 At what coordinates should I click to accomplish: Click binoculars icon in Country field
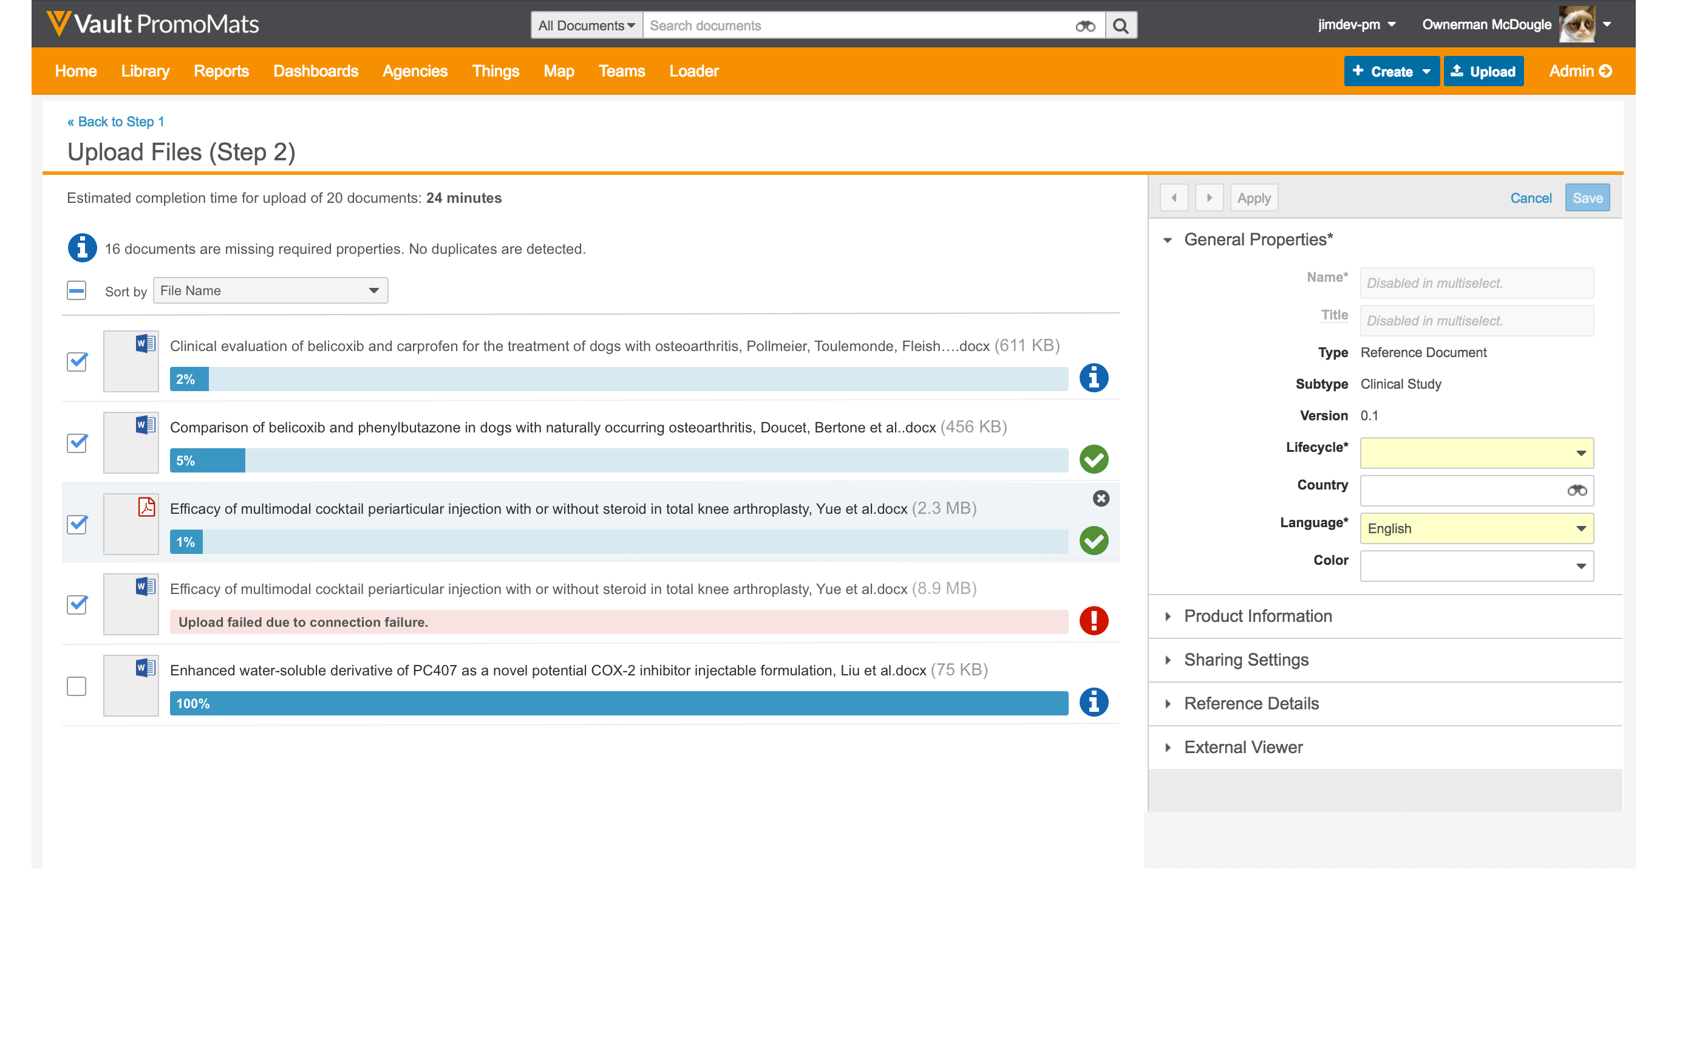point(1576,491)
